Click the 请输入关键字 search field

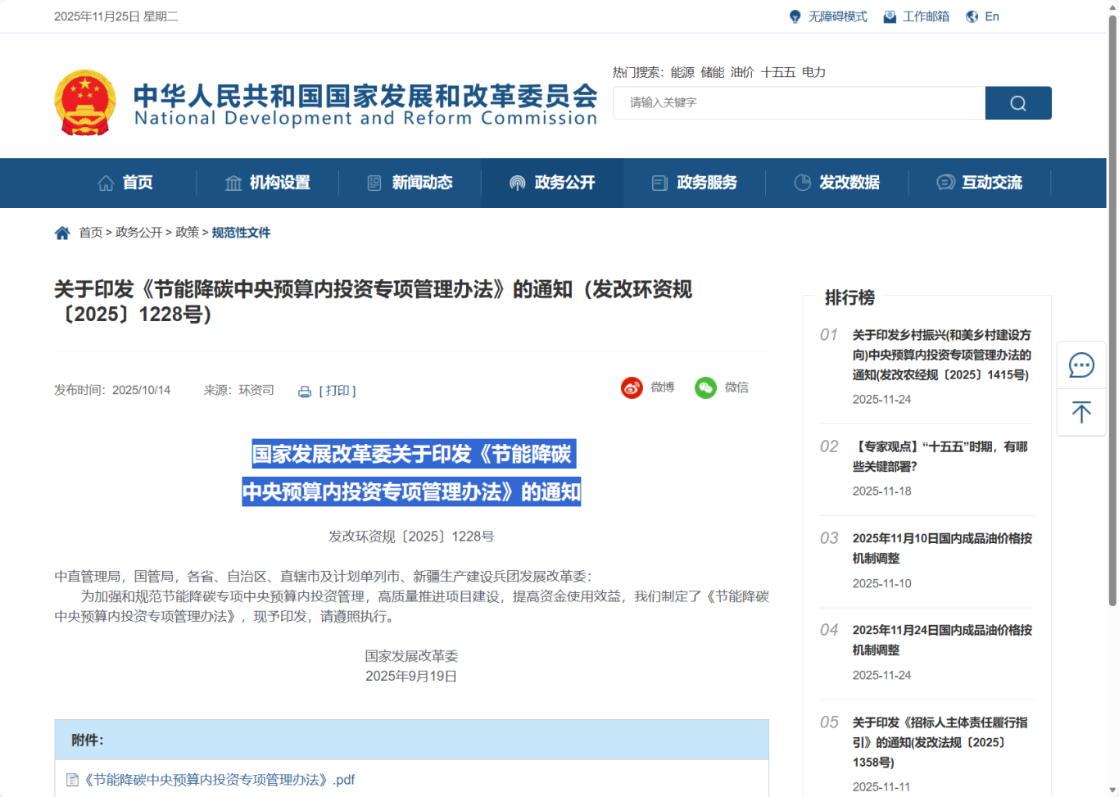799,102
